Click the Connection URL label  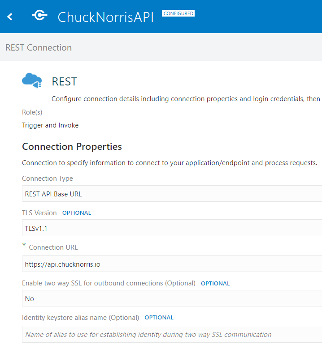click(x=53, y=247)
